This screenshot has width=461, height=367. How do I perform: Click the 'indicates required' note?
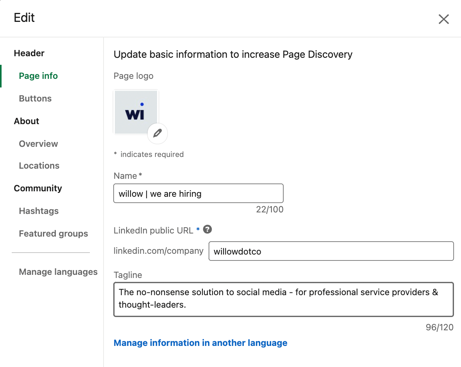click(x=149, y=154)
